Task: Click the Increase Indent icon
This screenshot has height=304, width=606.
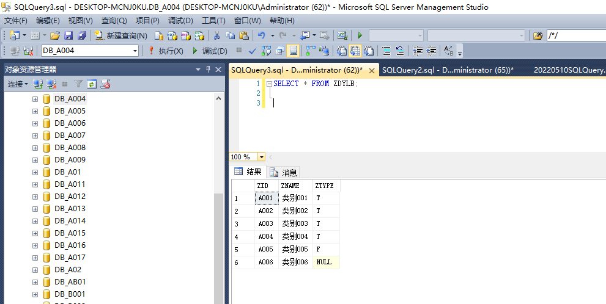Action: click(431, 51)
